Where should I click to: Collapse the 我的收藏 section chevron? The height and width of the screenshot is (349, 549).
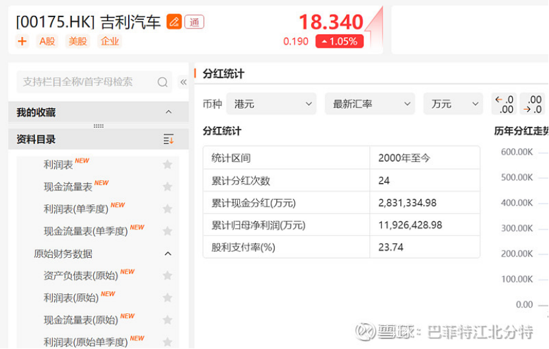(168, 112)
